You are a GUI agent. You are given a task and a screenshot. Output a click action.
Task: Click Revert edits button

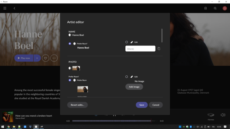(x=77, y=105)
